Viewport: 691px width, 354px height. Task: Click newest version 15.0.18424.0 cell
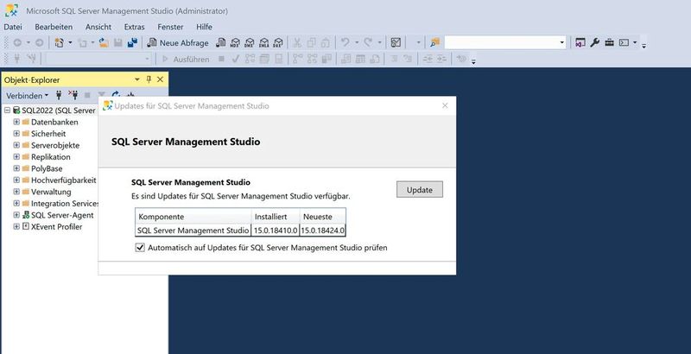(x=322, y=231)
